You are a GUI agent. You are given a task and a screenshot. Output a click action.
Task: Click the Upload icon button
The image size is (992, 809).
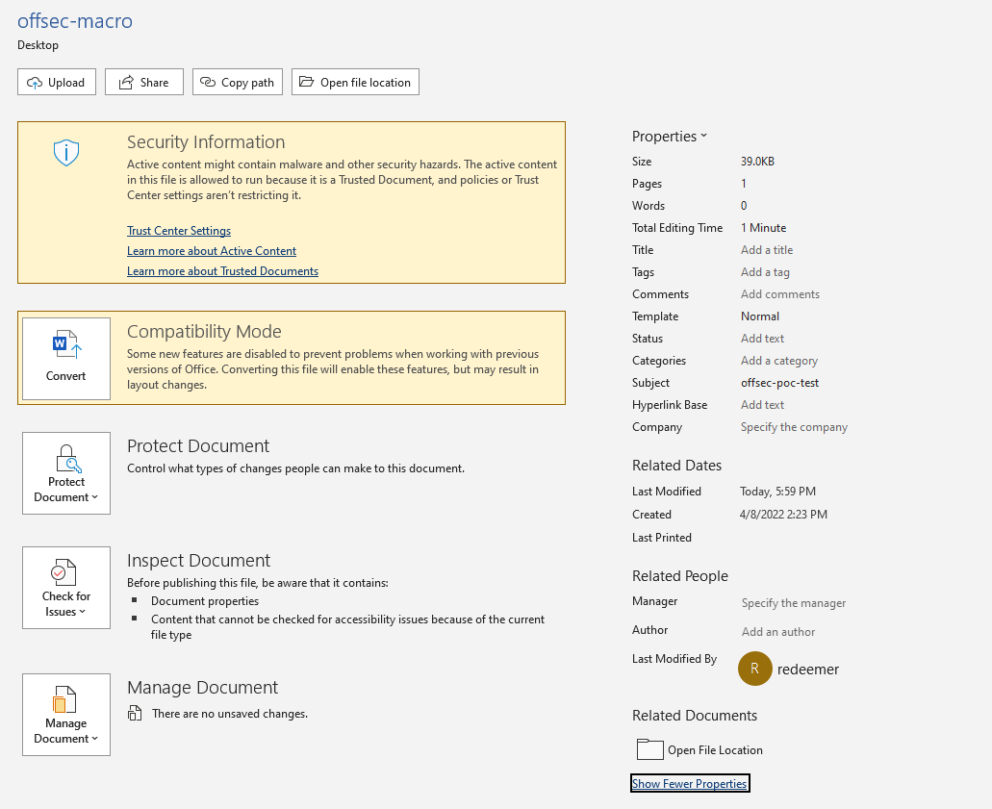pyautogui.click(x=34, y=82)
